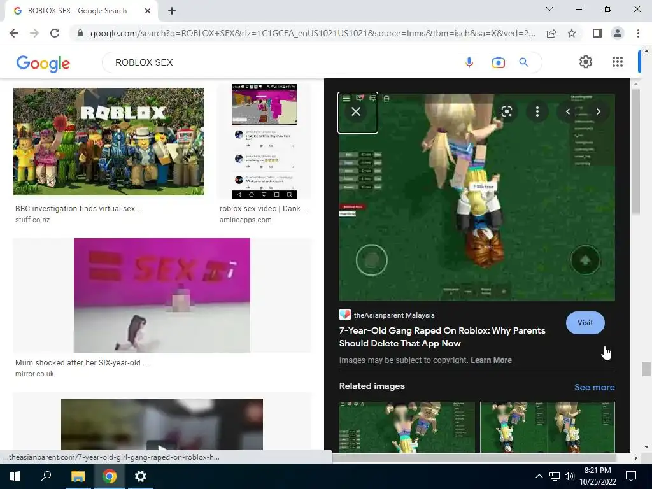Go back to the previous page
This screenshot has height=489, width=652.
[14, 33]
